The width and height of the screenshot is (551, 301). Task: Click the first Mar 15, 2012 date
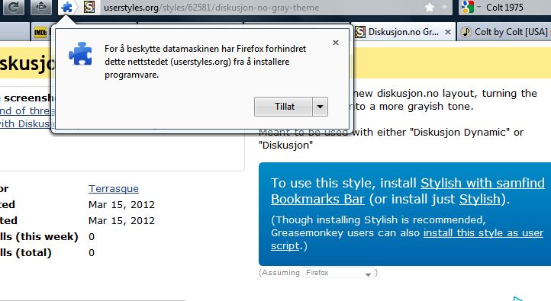121,204
